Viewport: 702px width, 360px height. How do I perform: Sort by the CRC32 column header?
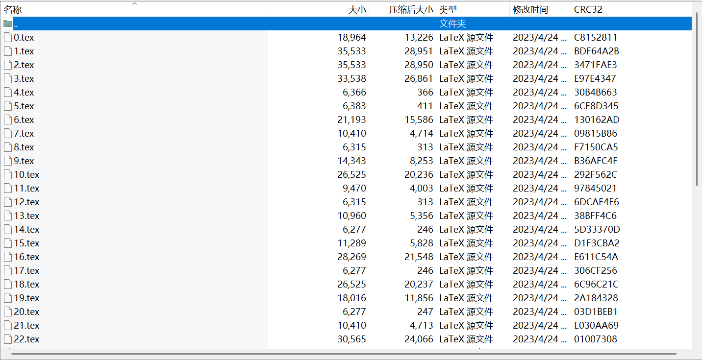631,9
